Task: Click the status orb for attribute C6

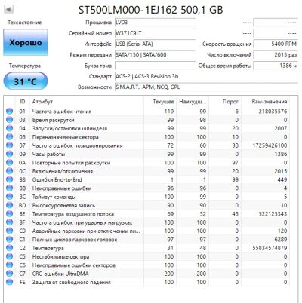Action: point(9,265)
